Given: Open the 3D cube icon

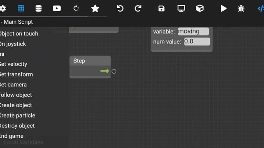Looking at the screenshot, I should pos(200,8).
